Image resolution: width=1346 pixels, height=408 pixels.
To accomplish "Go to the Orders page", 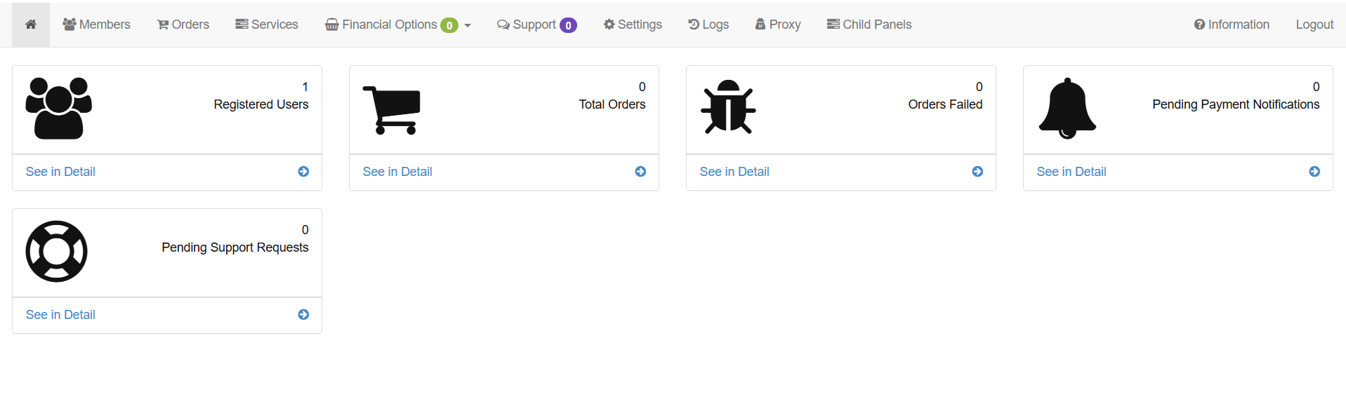I will click(183, 25).
